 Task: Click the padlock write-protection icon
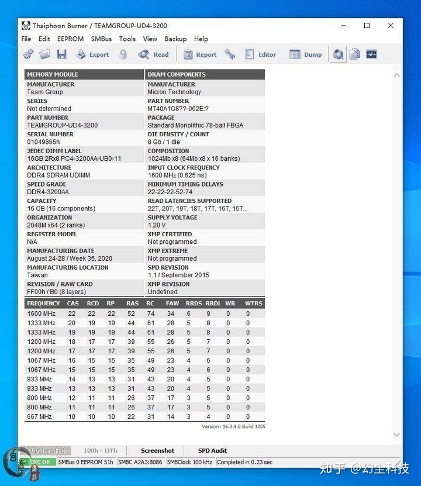123,54
